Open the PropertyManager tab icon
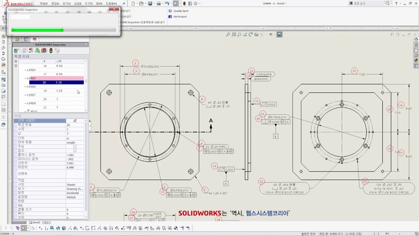Viewport: 419px width, 236px height. click(26, 39)
